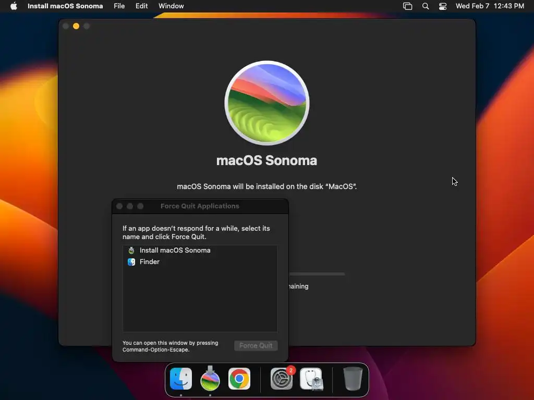Open the Apple menu
534x400 pixels.
coord(14,6)
